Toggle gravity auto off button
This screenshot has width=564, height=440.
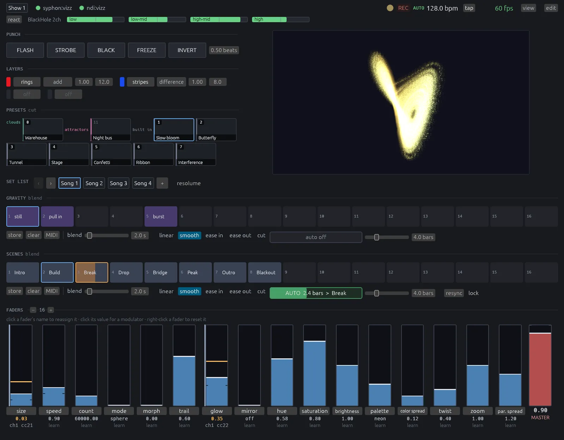click(x=316, y=237)
